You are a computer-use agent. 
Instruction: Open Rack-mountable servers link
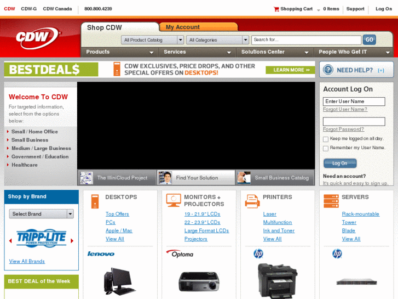click(x=360, y=214)
